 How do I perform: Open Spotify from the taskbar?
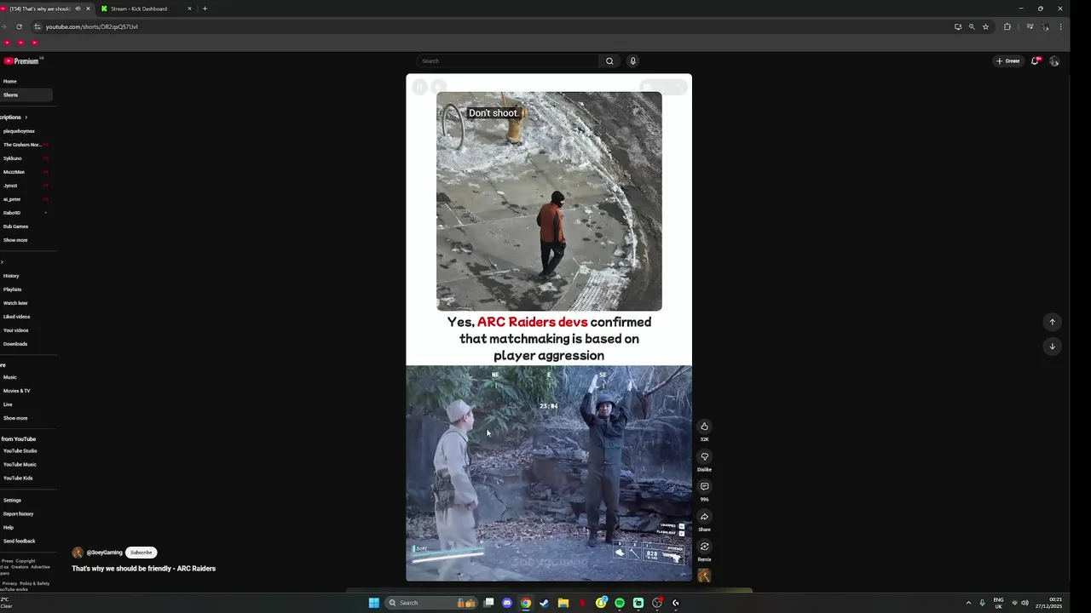coord(620,603)
